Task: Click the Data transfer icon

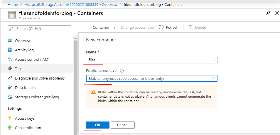Action: click(10, 87)
